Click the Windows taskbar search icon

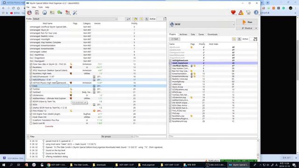[x=11, y=165]
